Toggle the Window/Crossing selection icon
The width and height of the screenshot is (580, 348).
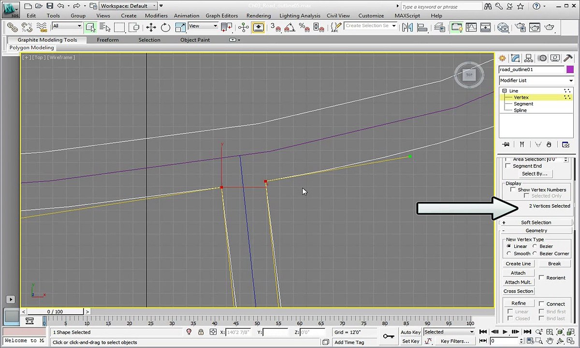pos(134,27)
